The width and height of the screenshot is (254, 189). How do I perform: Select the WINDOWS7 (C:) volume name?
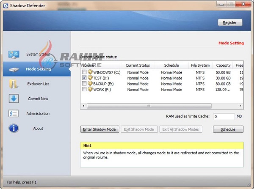click(107, 72)
